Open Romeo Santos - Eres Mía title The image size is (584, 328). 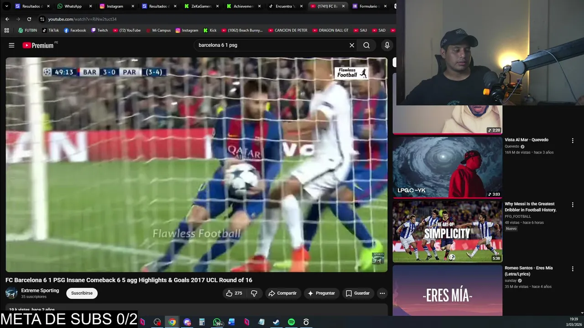pyautogui.click(x=528, y=271)
